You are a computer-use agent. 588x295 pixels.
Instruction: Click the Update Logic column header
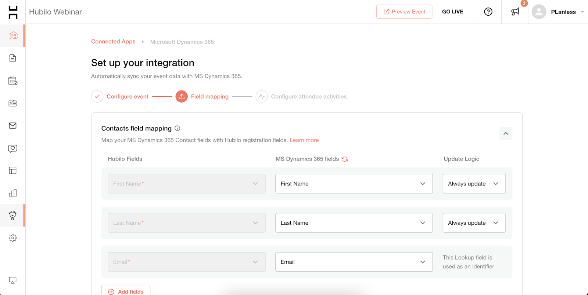461,159
